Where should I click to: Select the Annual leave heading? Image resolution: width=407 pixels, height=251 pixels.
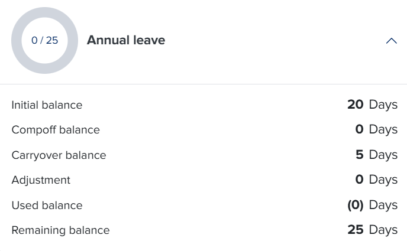[x=126, y=40]
